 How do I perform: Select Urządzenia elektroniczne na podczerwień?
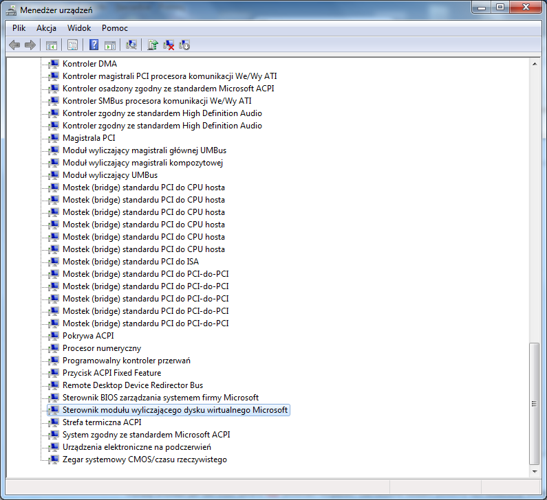137,447
